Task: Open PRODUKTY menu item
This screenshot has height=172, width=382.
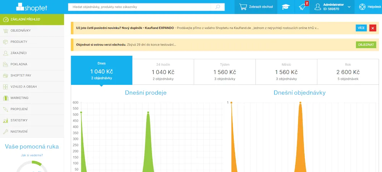Action: click(32, 42)
